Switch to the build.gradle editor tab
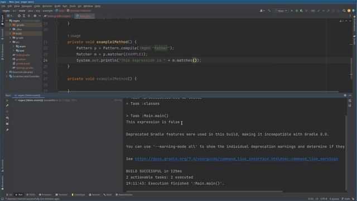357x201 pixels. pyautogui.click(x=59, y=16)
